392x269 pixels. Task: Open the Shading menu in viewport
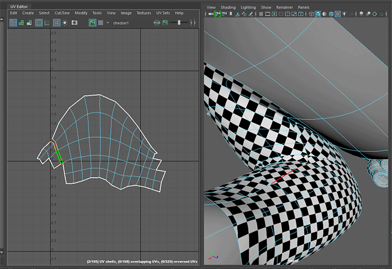228,7
